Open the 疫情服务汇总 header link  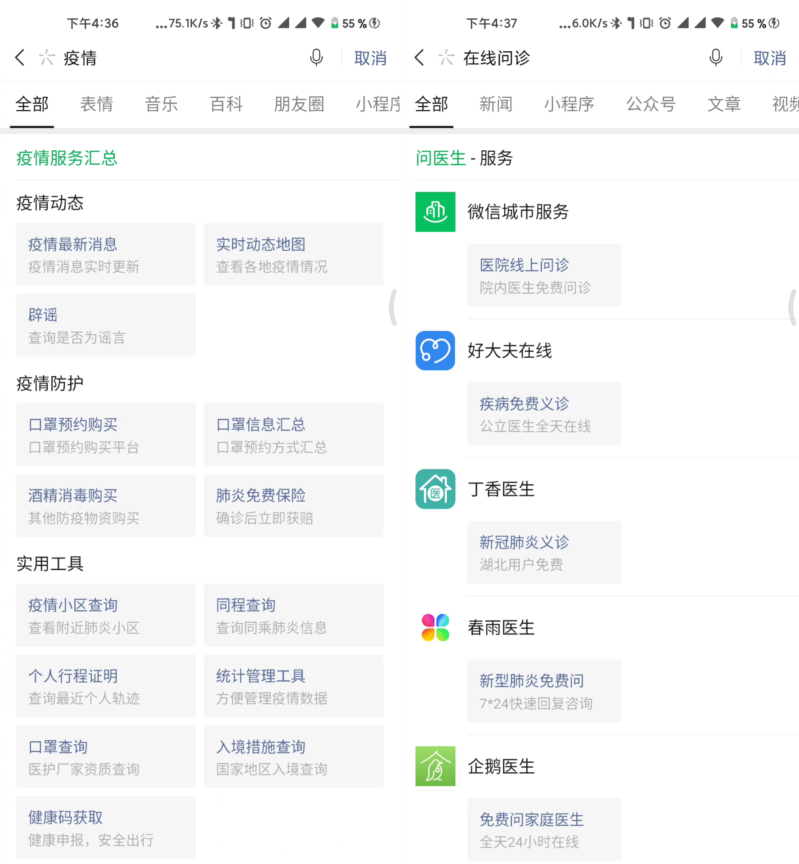[x=67, y=158]
